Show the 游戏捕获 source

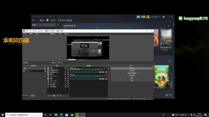pyautogui.click(x=65, y=84)
